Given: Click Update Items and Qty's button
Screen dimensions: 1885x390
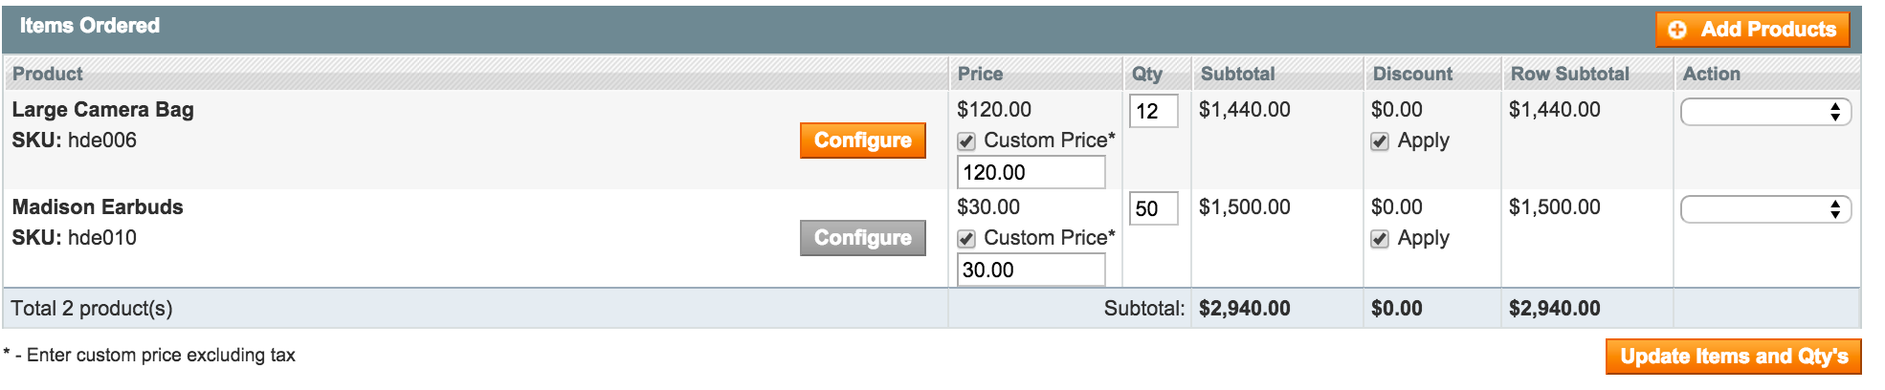Looking at the screenshot, I should [x=1734, y=357].
